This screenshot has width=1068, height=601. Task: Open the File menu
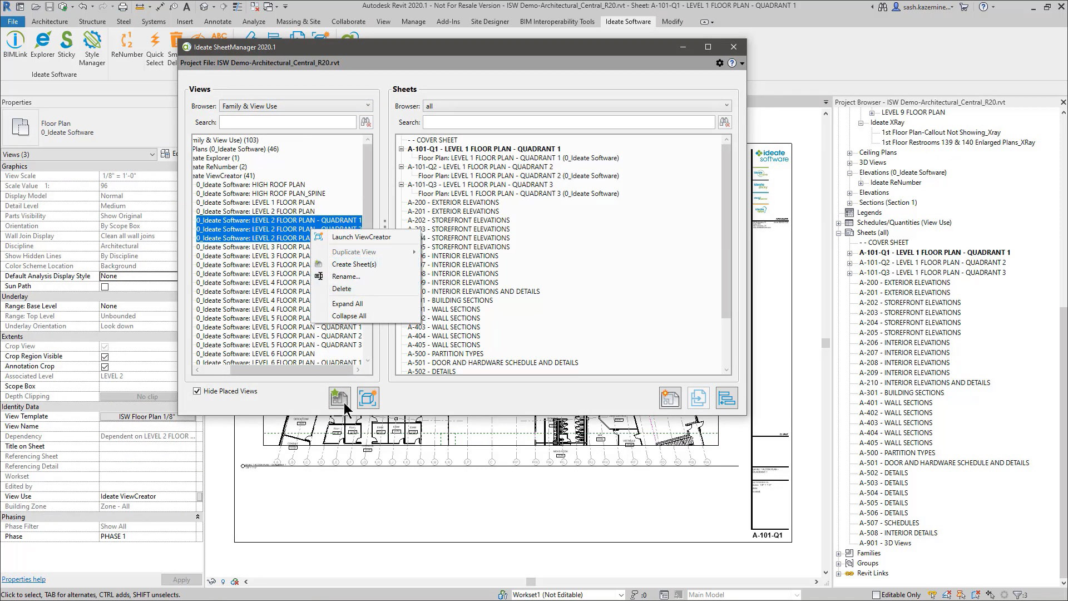[x=13, y=22]
